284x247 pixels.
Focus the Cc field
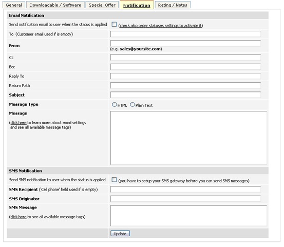(185, 58)
